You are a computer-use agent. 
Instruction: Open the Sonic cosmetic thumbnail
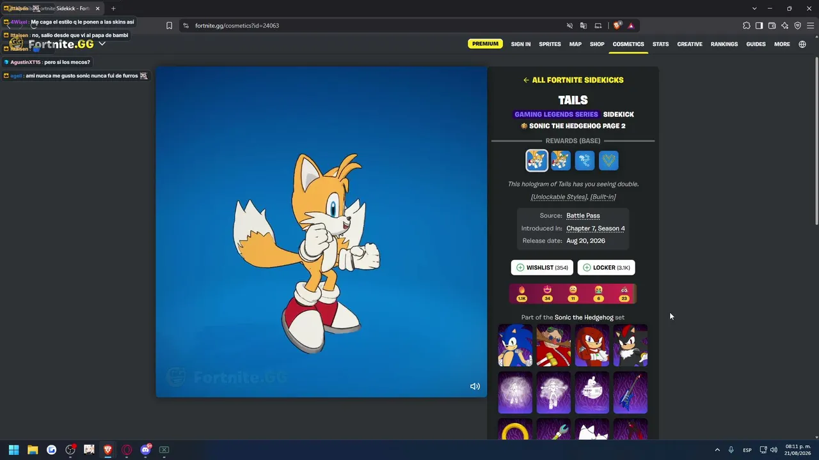pos(515,346)
